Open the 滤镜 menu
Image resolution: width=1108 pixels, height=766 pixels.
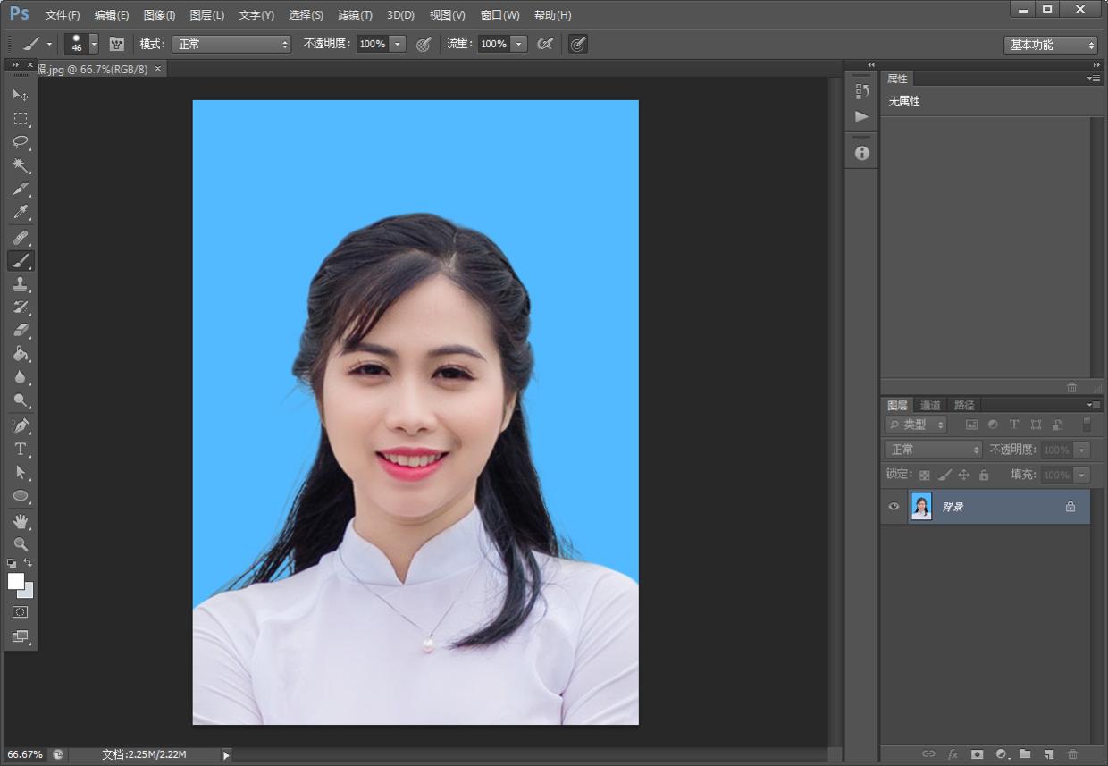point(355,14)
